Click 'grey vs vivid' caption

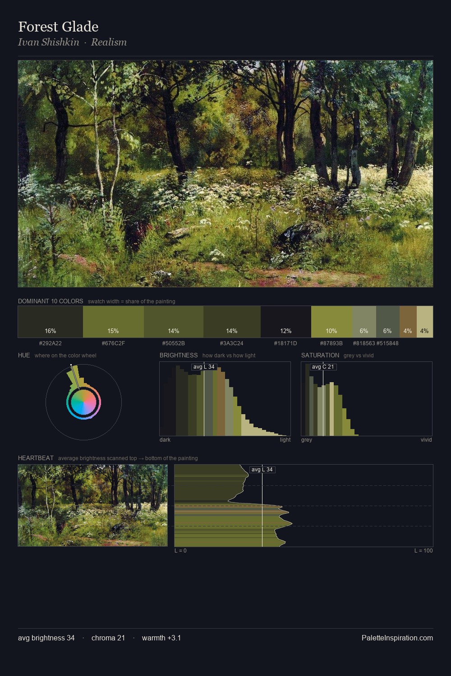pyautogui.click(x=359, y=356)
